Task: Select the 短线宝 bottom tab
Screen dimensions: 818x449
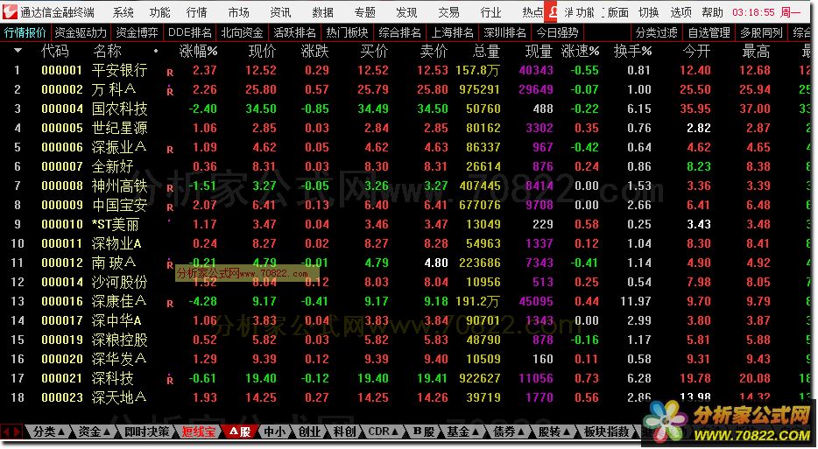Action: point(198,431)
